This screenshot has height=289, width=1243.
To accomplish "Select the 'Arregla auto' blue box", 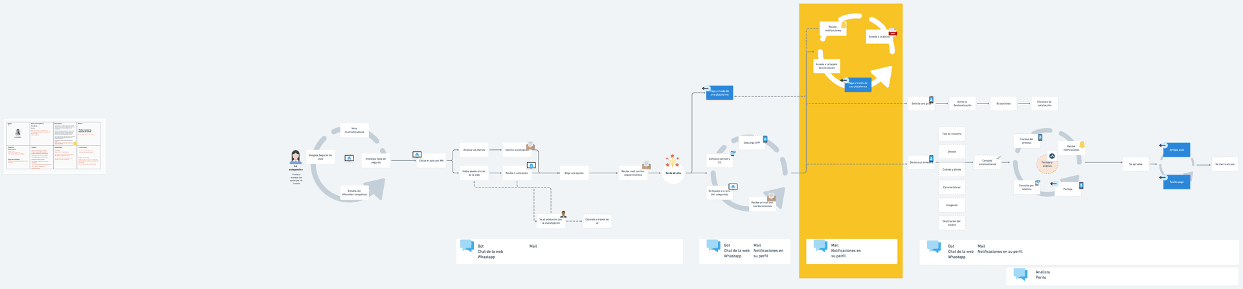I will [1177, 150].
